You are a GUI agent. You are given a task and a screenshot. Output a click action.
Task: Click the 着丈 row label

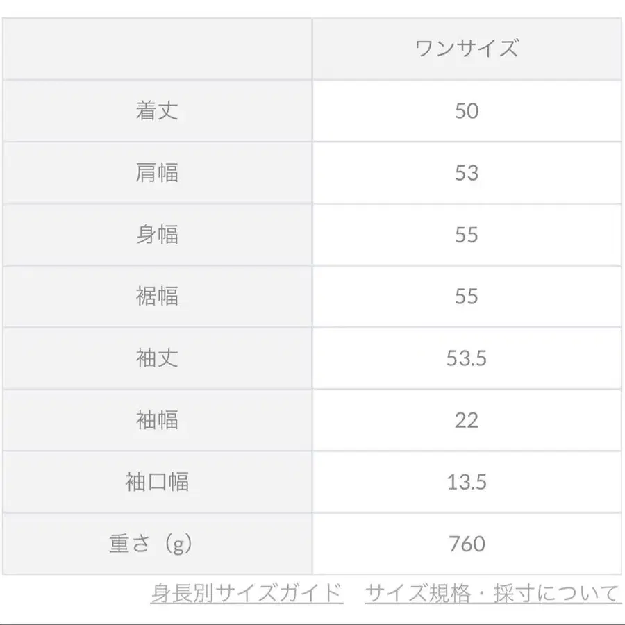tap(158, 110)
